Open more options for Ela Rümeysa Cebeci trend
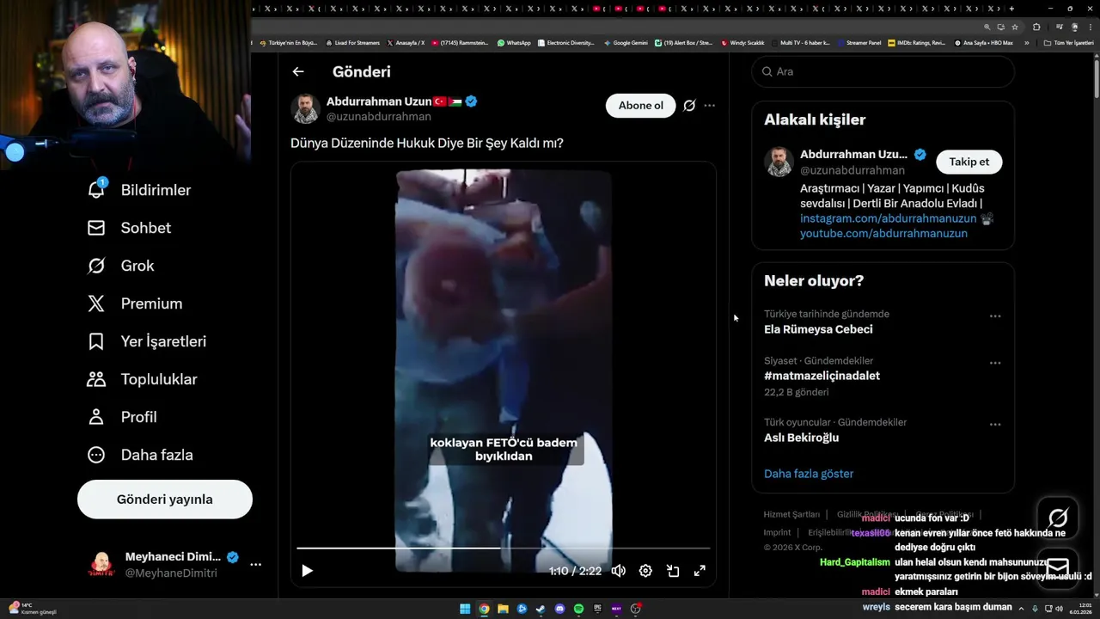 pyautogui.click(x=995, y=316)
